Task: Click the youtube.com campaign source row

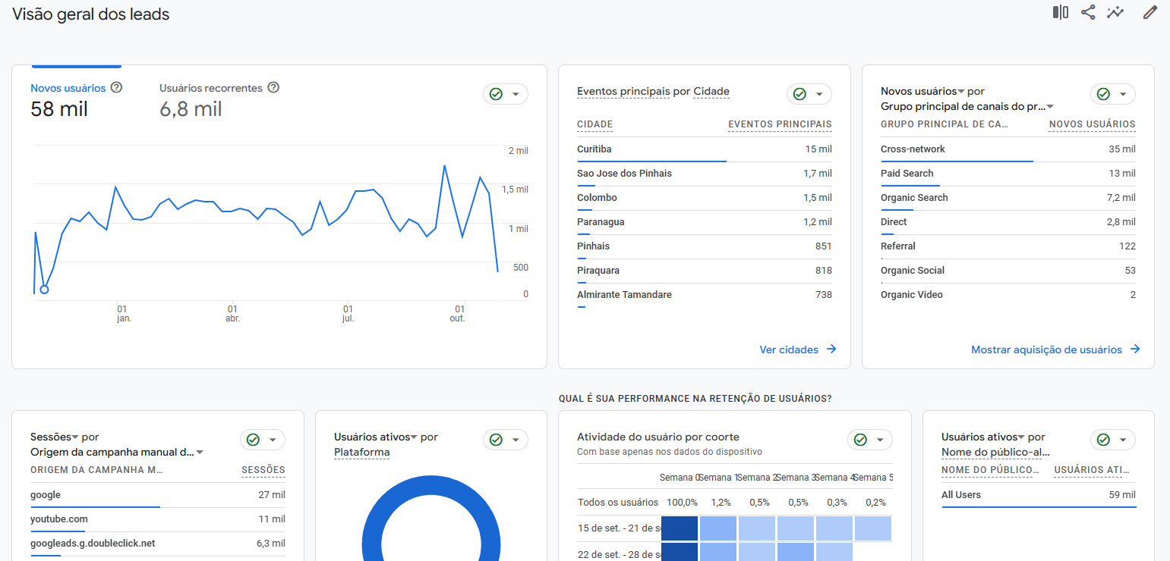Action: pos(158,519)
